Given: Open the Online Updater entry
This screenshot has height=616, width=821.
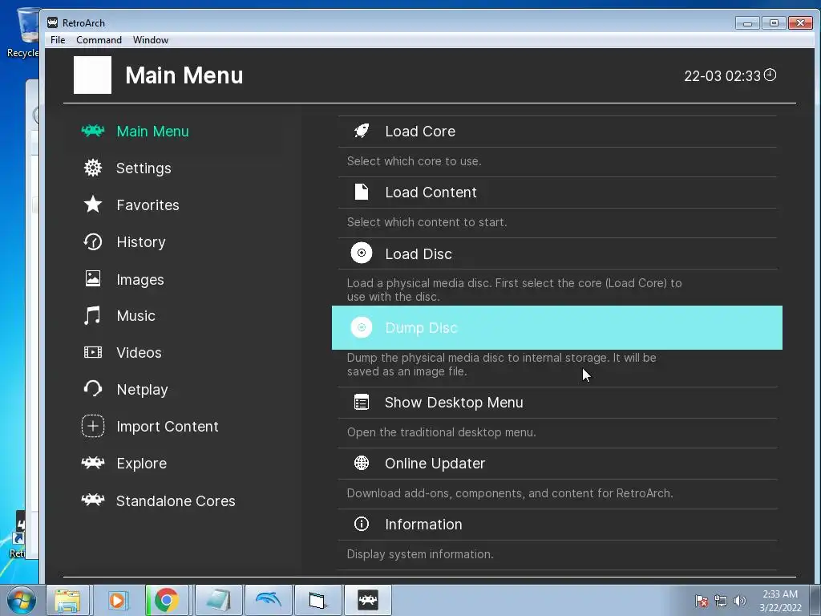Looking at the screenshot, I should [x=557, y=463].
